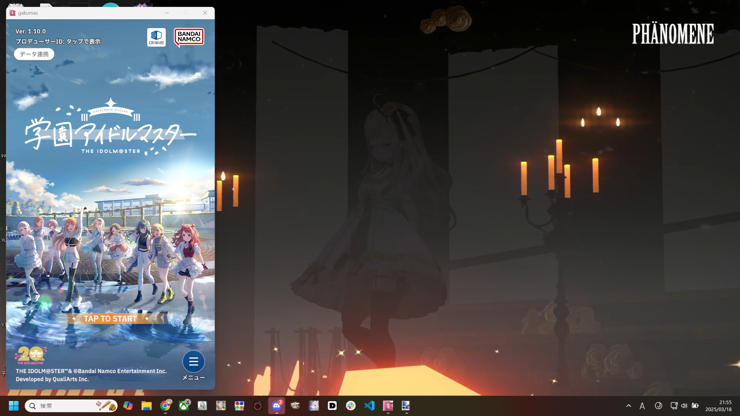Open network settings from tray icon
This screenshot has width=740, height=416.
point(674,406)
